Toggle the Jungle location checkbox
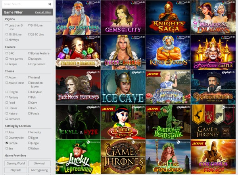This screenshot has height=175, width=238. tap(29, 143)
